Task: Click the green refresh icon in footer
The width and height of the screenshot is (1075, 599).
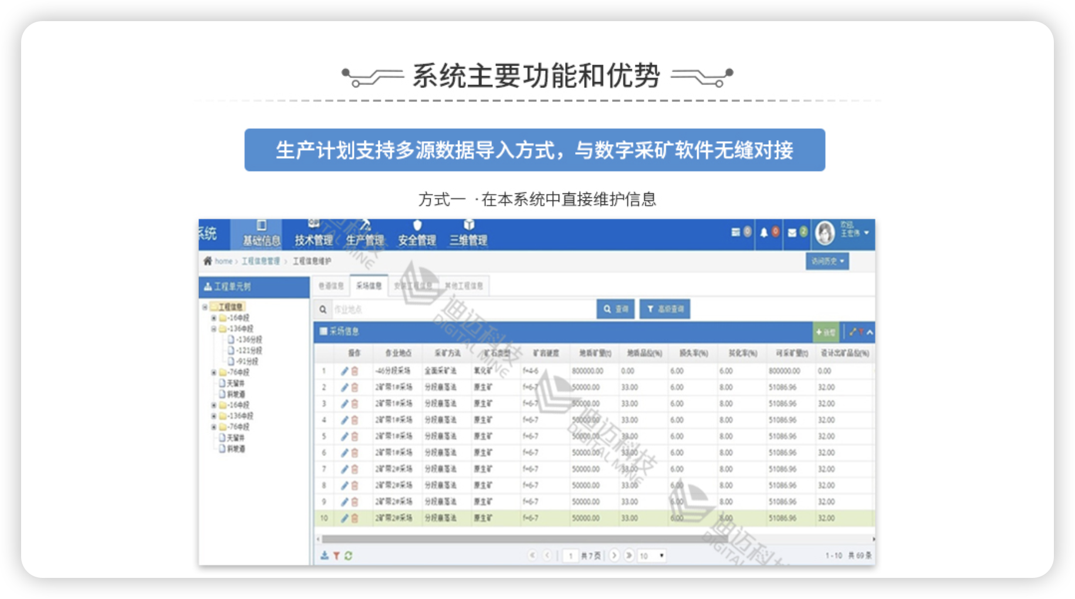Action: point(349,556)
